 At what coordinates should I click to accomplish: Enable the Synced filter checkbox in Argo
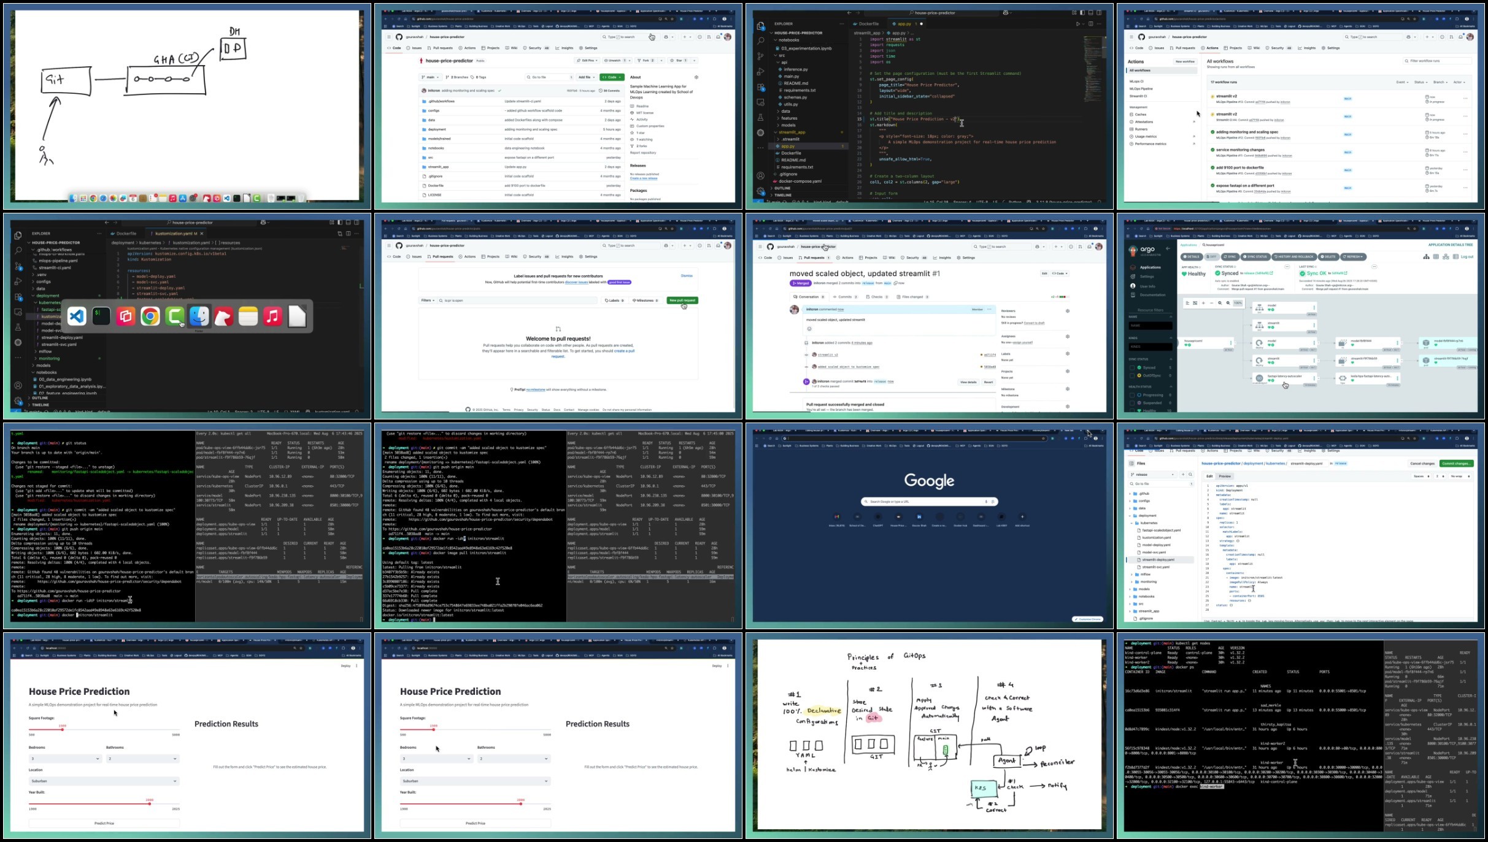tap(1132, 367)
